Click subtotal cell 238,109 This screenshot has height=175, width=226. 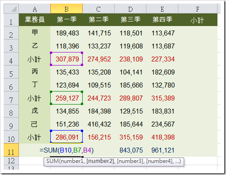coord(130,59)
